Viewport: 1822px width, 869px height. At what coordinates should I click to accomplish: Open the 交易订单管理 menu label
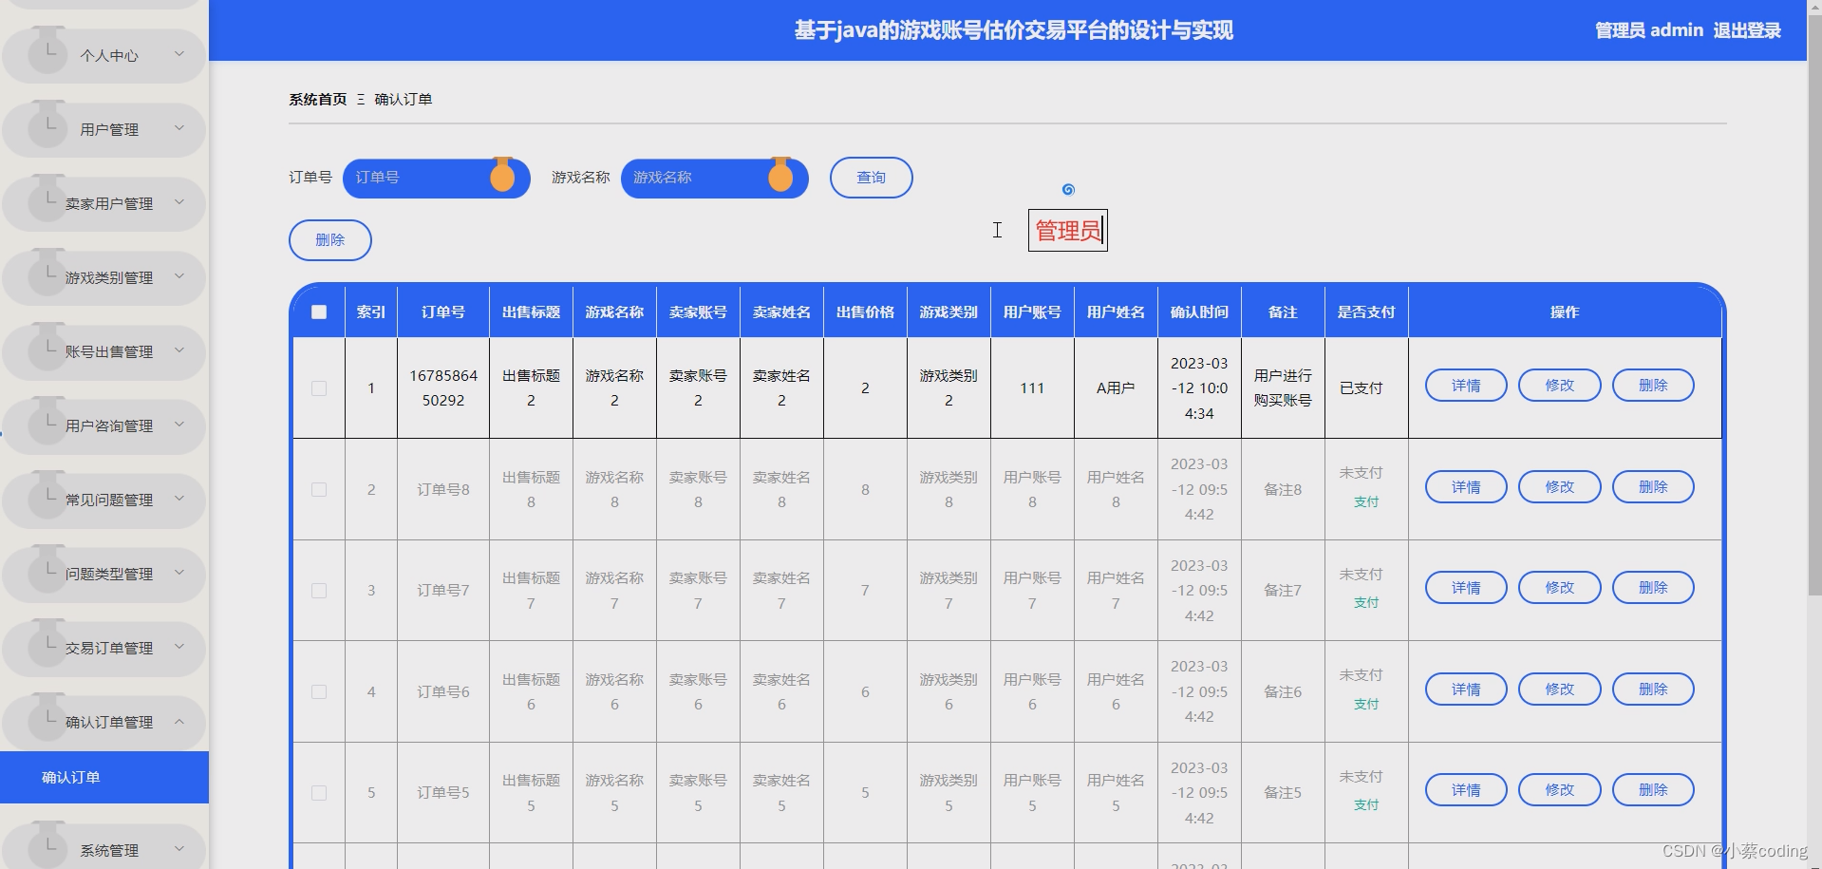click(109, 648)
